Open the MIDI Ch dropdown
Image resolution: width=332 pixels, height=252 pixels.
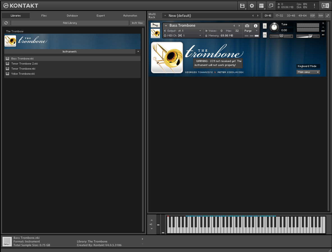tap(200, 36)
